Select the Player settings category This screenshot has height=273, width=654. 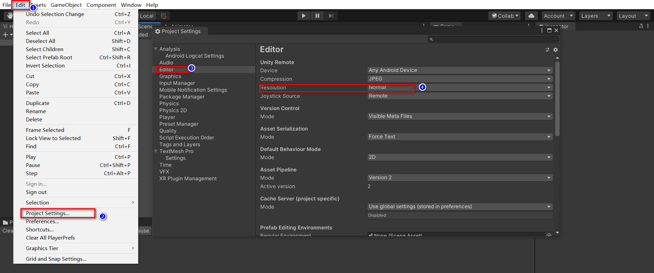[167, 117]
